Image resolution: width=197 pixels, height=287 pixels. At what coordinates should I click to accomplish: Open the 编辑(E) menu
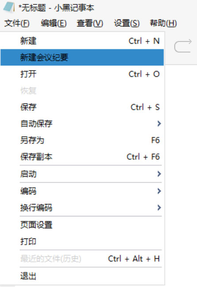coord(54,23)
